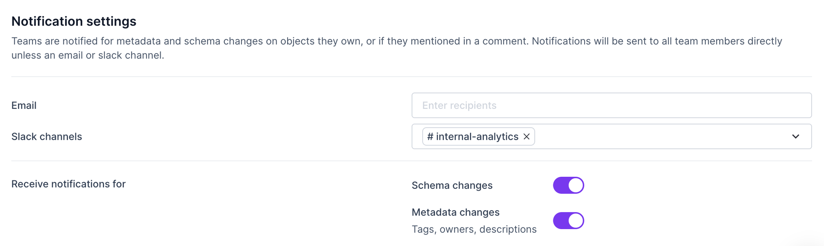Click white knob of Schema changes switch
The image size is (824, 246).
576,185
